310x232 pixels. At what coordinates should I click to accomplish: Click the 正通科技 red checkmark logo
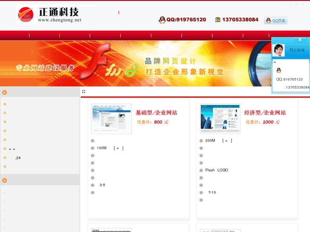pos(26,14)
